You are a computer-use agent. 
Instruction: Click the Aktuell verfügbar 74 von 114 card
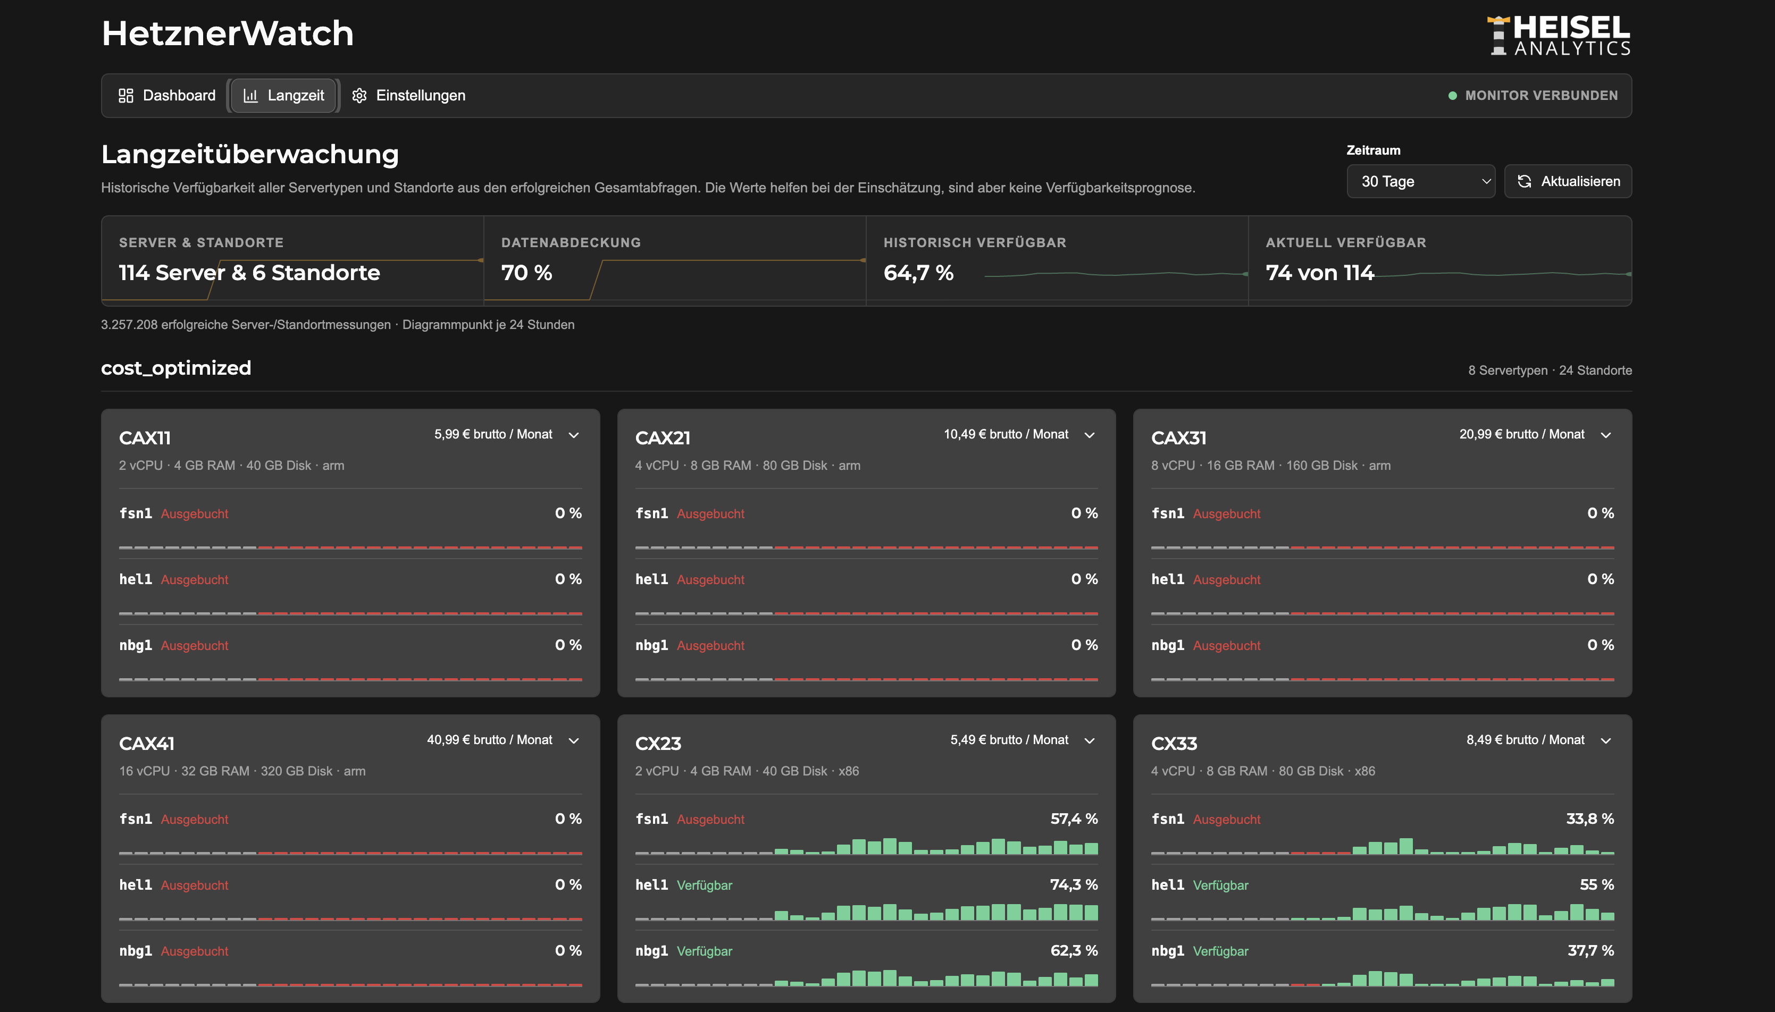(1440, 260)
